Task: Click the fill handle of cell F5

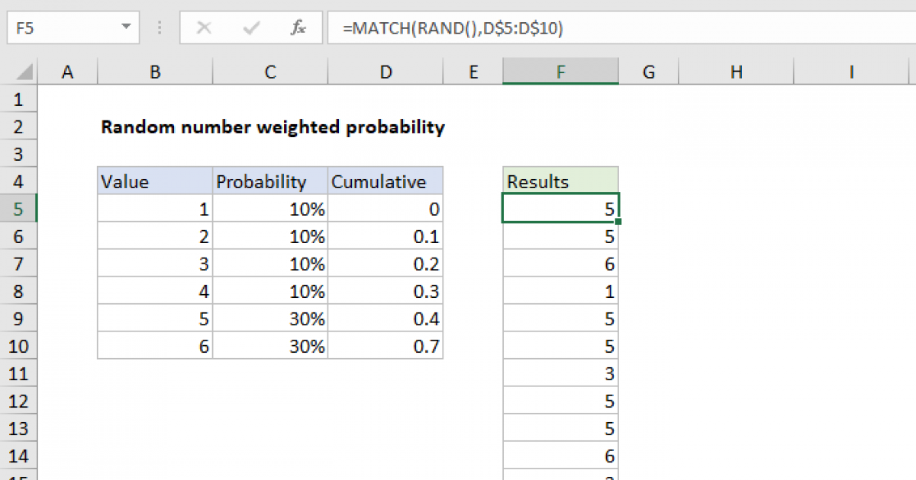Action: (x=618, y=221)
